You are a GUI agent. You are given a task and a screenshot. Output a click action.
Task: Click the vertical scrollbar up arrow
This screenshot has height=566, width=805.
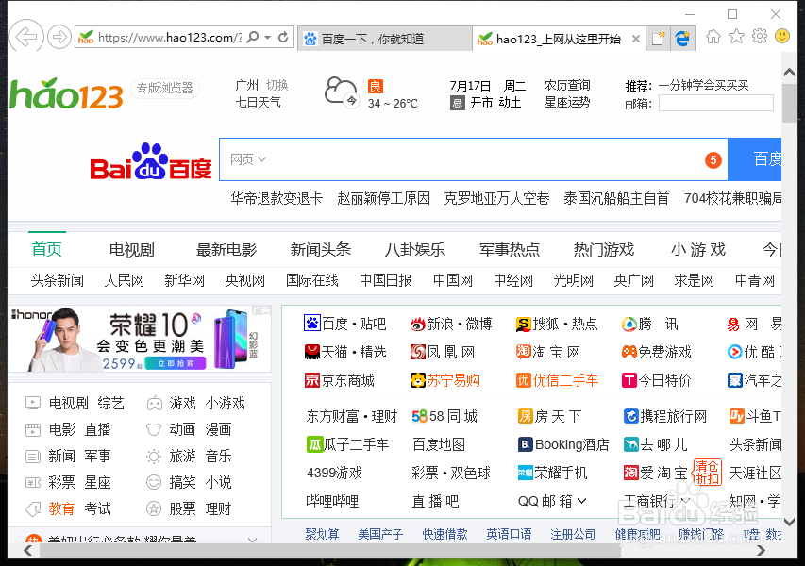pos(790,73)
